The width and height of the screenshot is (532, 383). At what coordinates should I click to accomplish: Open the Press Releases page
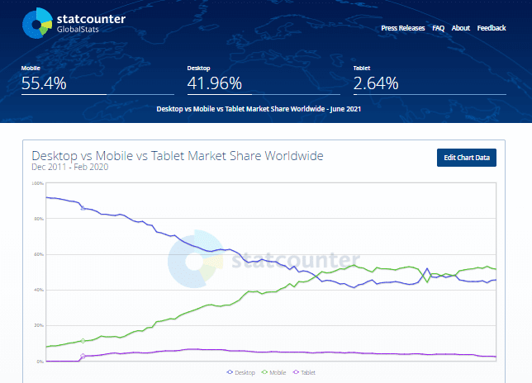pyautogui.click(x=403, y=28)
